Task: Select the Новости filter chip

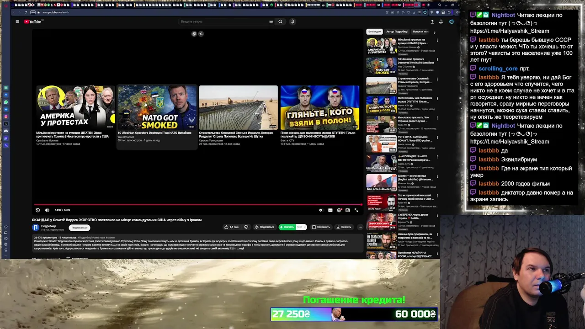Action: [x=420, y=32]
